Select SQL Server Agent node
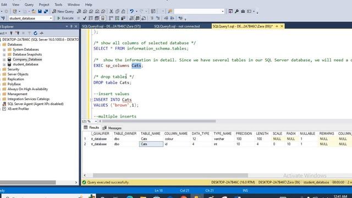 [x=35, y=104]
